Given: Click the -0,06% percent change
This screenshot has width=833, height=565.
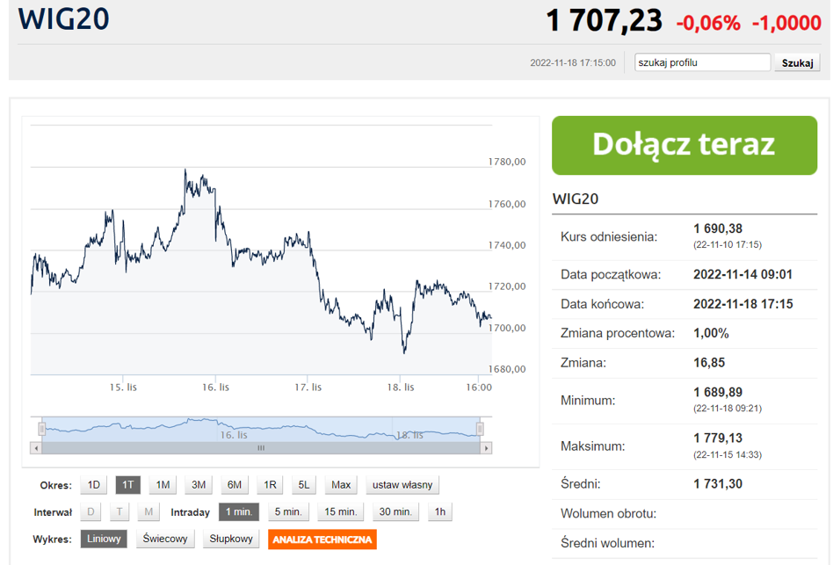Looking at the screenshot, I should 708,23.
